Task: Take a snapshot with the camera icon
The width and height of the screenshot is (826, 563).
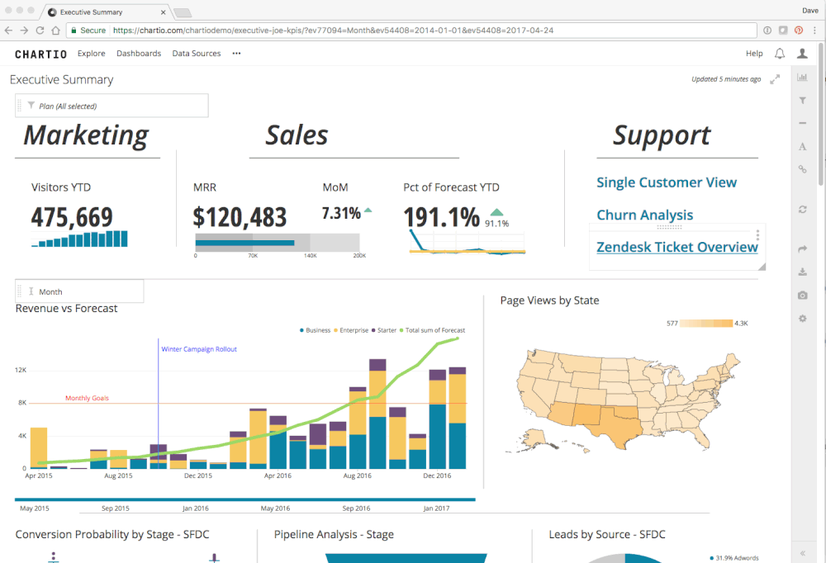Action: coord(802,296)
